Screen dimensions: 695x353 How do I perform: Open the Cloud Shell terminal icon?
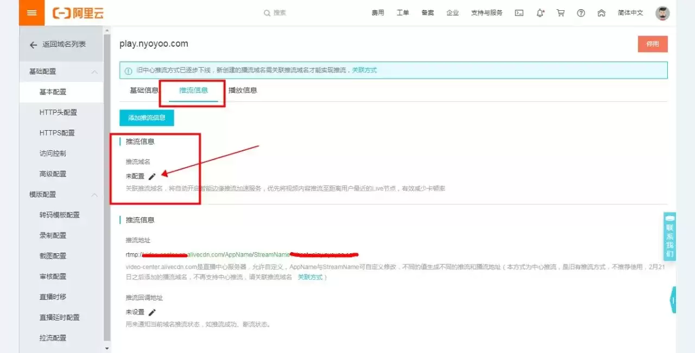pyautogui.click(x=519, y=13)
